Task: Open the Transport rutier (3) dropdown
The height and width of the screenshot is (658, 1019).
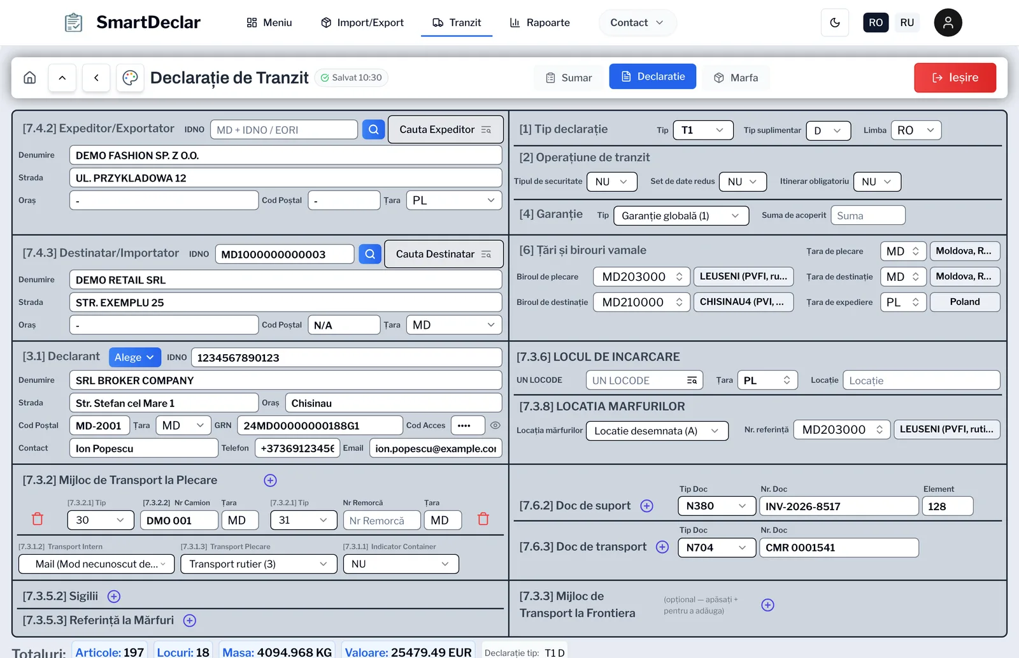Action: coord(259,564)
